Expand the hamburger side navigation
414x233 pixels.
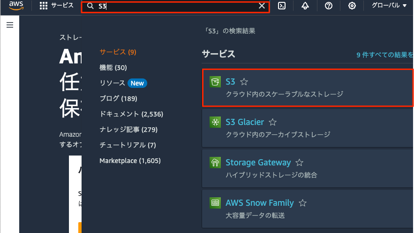coord(10,25)
